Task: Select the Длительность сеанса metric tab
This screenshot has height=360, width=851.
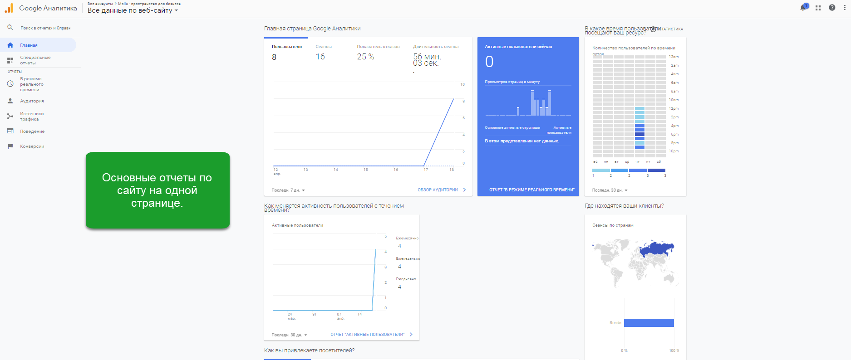Action: point(436,58)
